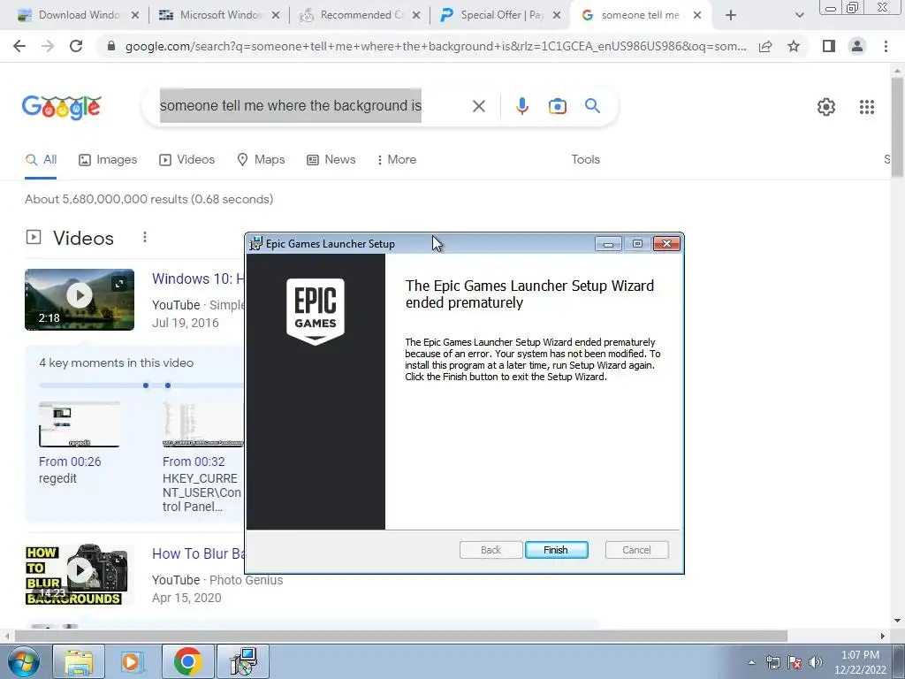Click the address bar URL
The width and height of the screenshot is (905, 679).
point(436,46)
